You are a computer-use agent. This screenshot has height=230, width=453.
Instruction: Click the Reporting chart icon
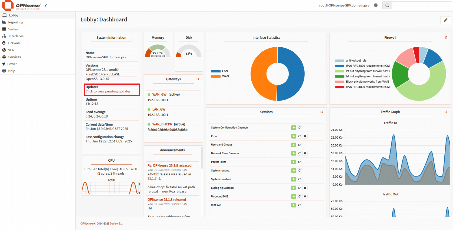(4, 22)
